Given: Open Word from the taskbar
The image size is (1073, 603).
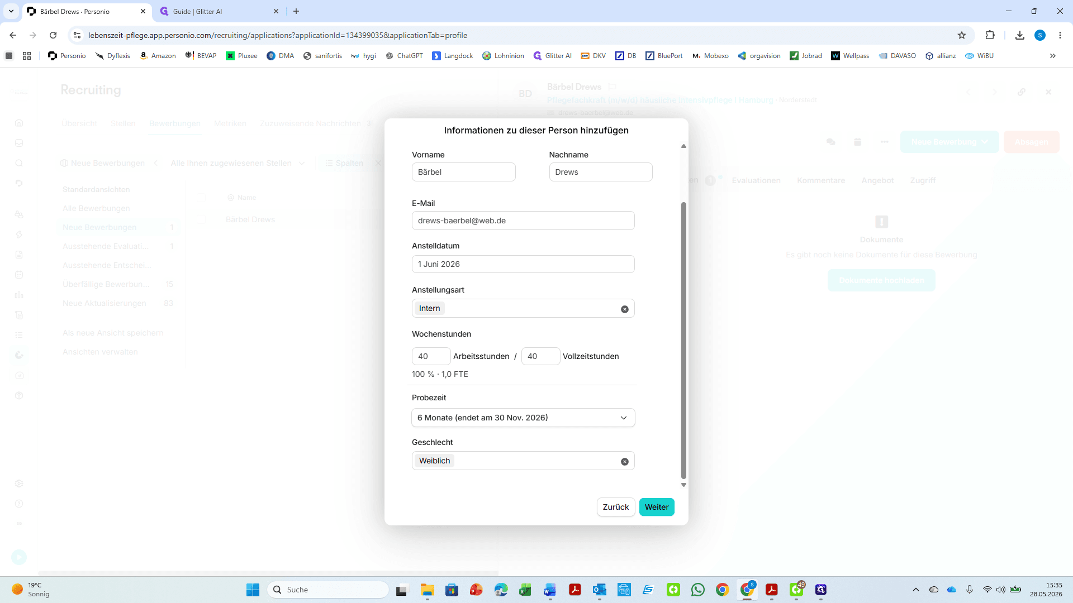Looking at the screenshot, I should [550, 590].
